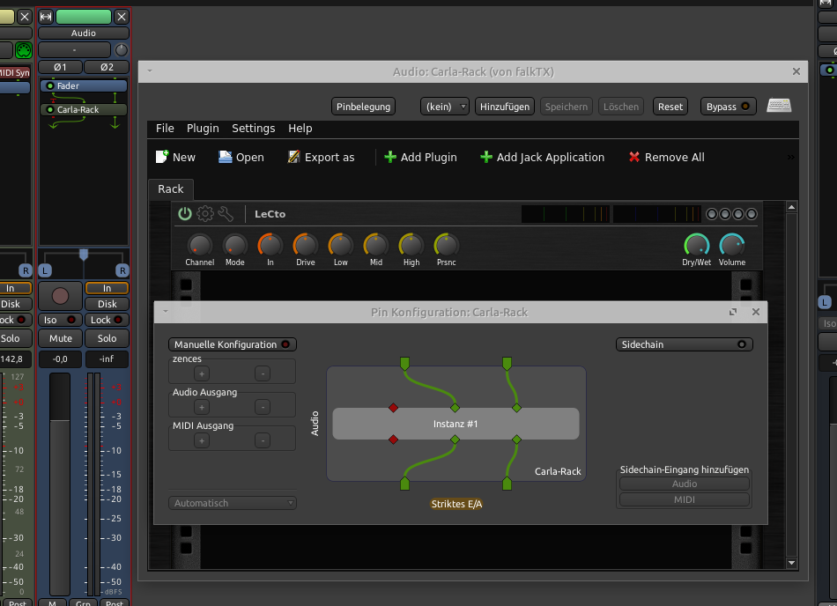Select the Carla-Rack processor entry
Image resolution: width=837 pixels, height=606 pixels.
pos(84,109)
